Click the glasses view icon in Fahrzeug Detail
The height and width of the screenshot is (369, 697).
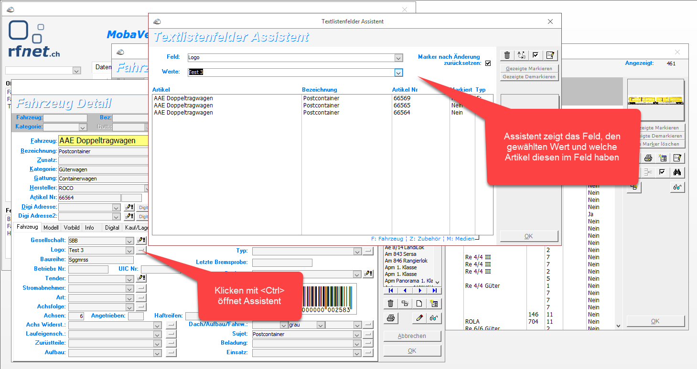pyautogui.click(x=434, y=318)
